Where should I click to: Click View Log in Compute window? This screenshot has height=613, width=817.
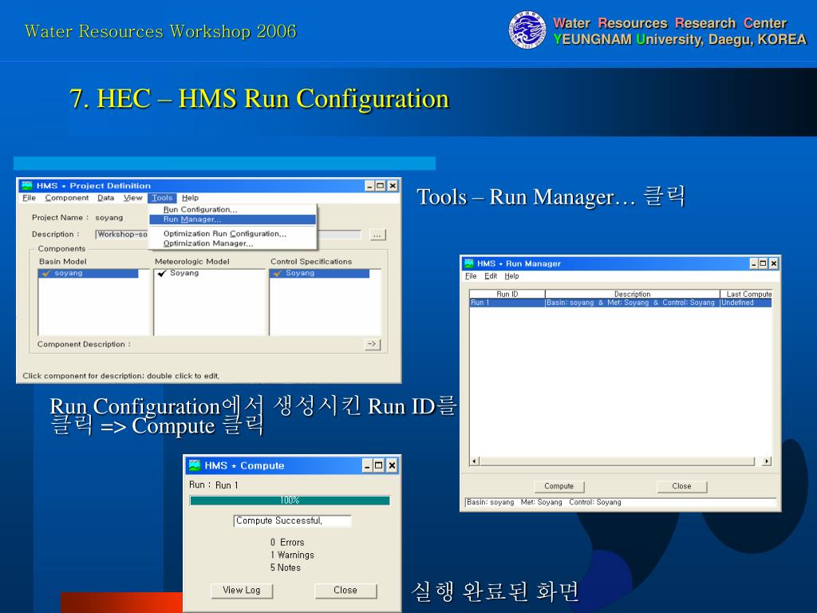tap(242, 591)
